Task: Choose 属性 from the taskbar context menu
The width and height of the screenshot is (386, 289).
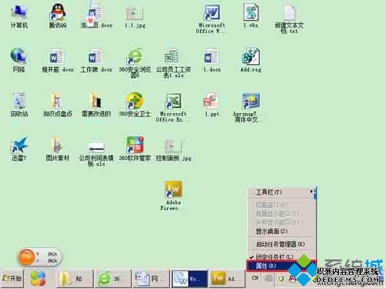Action: pyautogui.click(x=266, y=265)
